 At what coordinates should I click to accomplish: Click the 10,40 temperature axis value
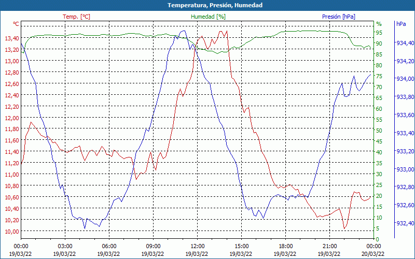coord(12,209)
